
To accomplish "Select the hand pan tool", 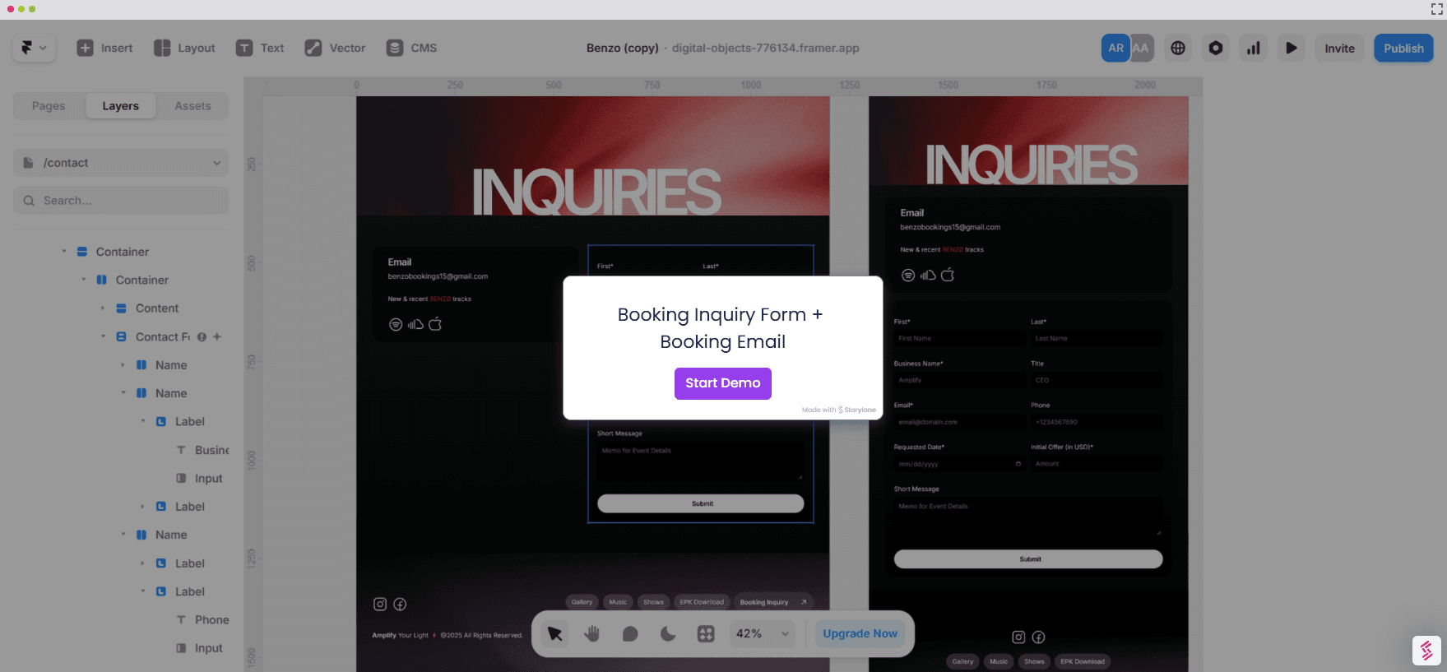I will 592,633.
